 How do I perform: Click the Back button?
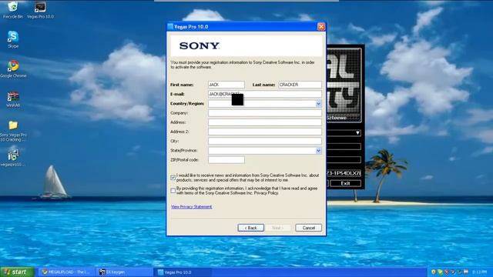(x=250, y=228)
